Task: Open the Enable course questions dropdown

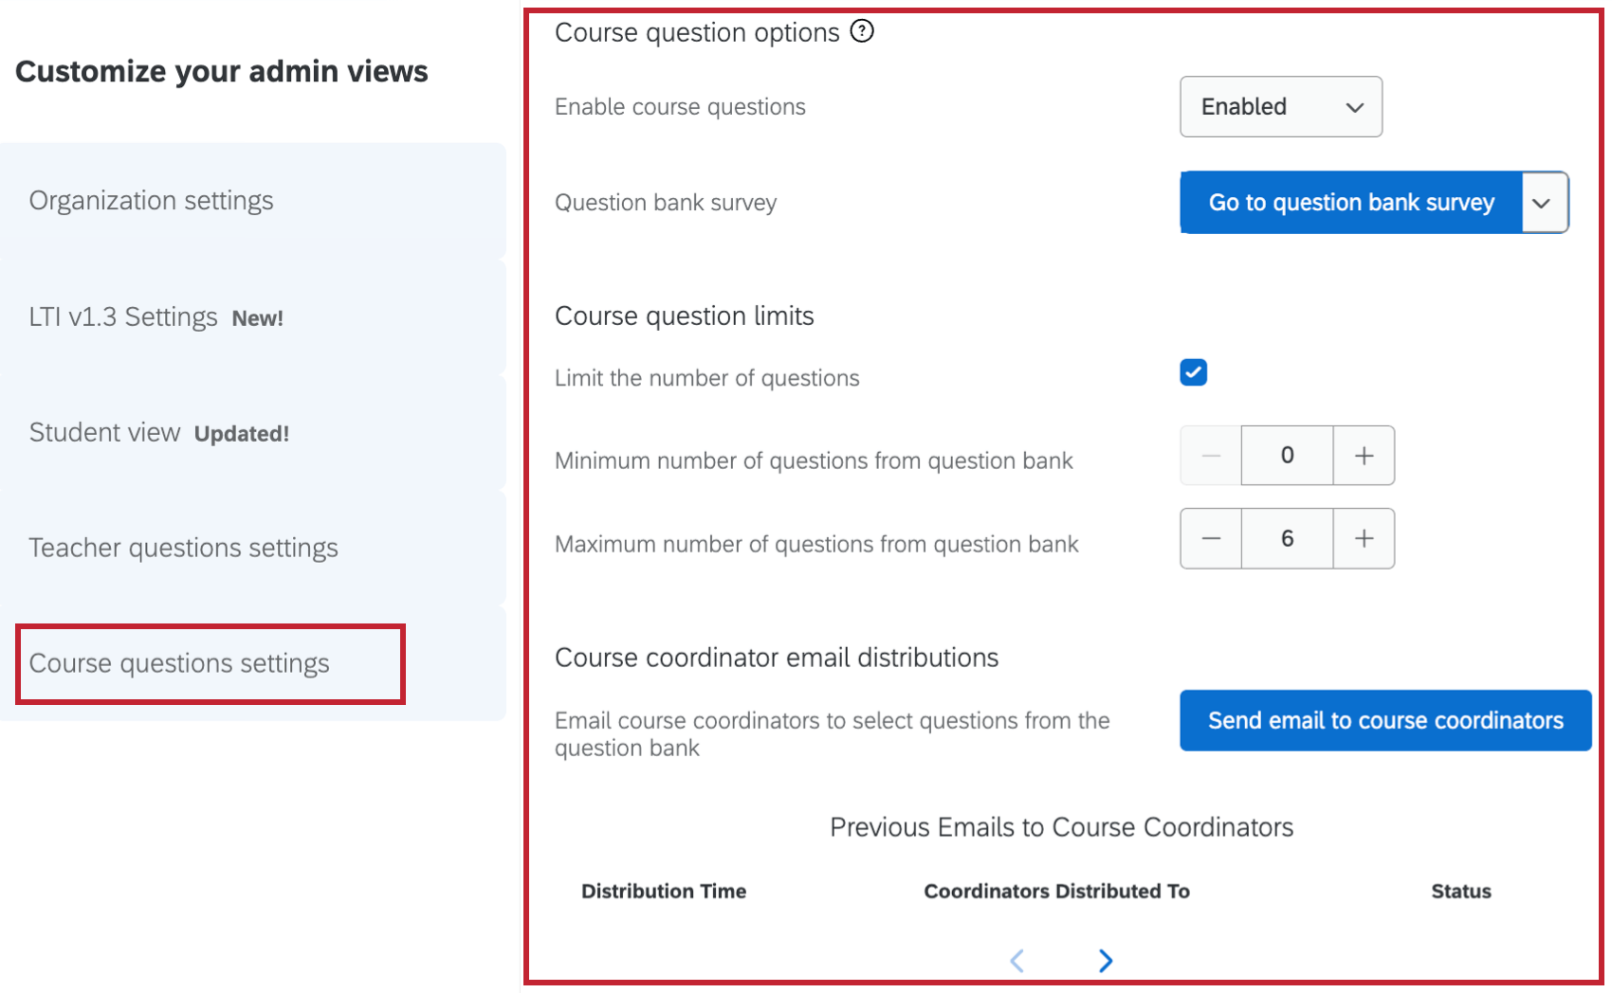Action: (1280, 107)
